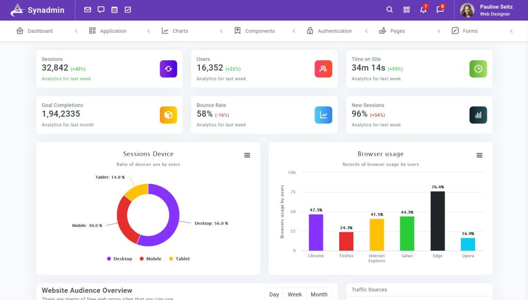This screenshot has width=528, height=300.
Task: Click the tasks checkbox icon in topbar
Action: (x=127, y=9)
